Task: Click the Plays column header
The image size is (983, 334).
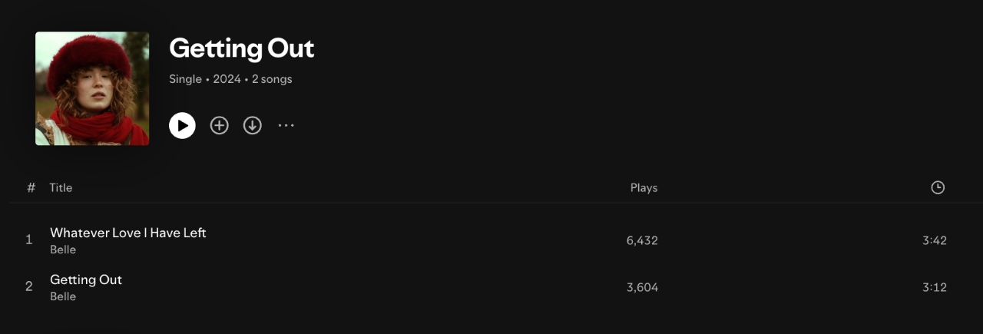Action: point(644,187)
